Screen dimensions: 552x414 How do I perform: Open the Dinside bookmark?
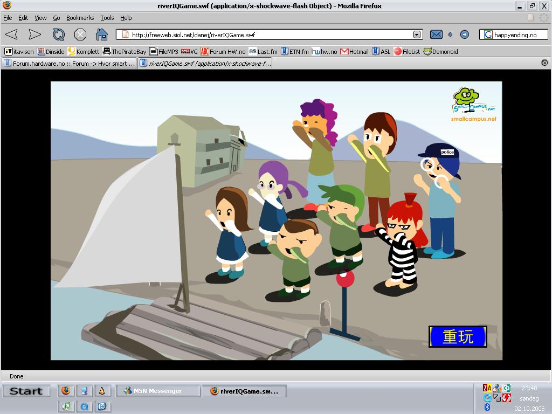tap(51, 51)
